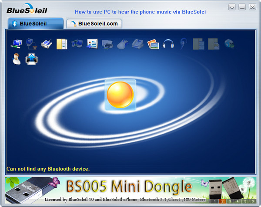Viewport: 261px width, 207px height.
Task: Open the Bluetooth Fax service icon
Action: point(138,43)
